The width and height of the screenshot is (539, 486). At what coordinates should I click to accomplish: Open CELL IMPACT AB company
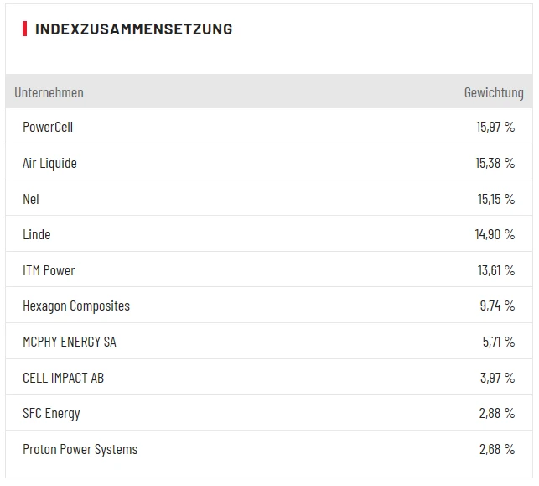[x=63, y=378]
